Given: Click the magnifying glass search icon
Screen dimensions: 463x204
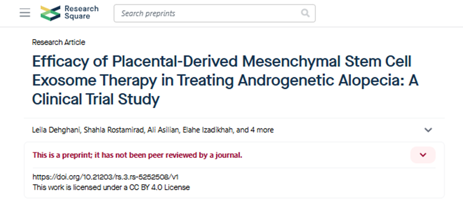Looking at the screenshot, I should coord(305,13).
